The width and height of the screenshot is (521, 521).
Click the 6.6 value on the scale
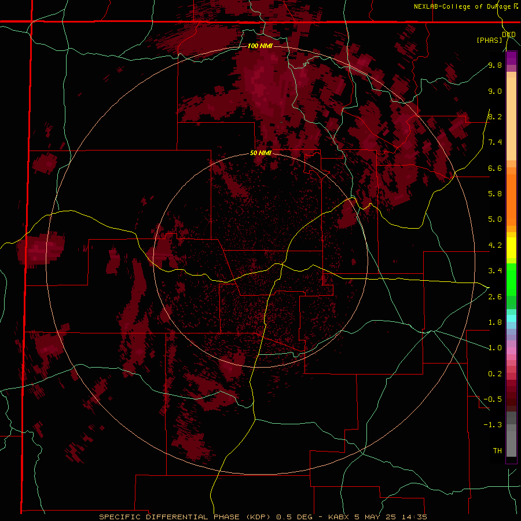point(495,168)
